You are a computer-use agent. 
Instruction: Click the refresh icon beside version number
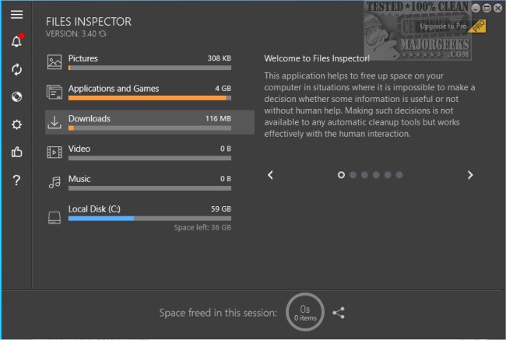tap(104, 34)
